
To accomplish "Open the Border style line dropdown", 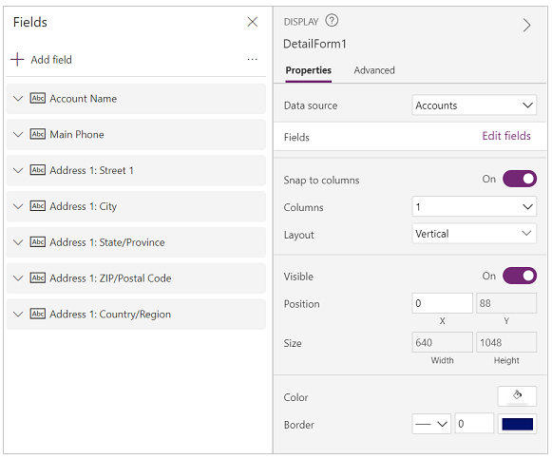I will [431, 424].
